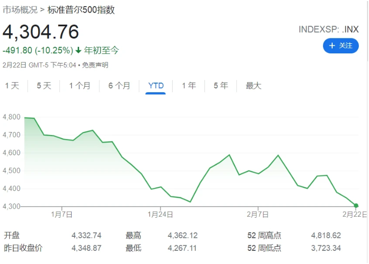
Task: Click the INDEXSP: .INX ticker label
Action: (x=329, y=29)
